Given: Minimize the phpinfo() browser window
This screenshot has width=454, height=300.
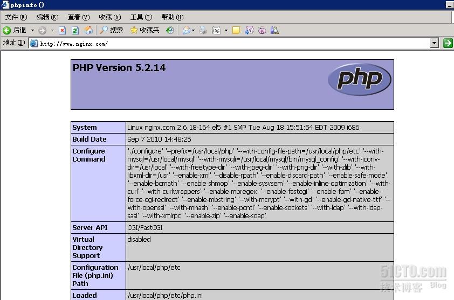Looking at the screenshot, I should [450, 5].
